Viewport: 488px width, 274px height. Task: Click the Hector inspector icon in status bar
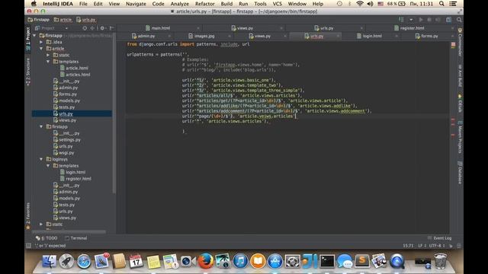click(x=458, y=246)
